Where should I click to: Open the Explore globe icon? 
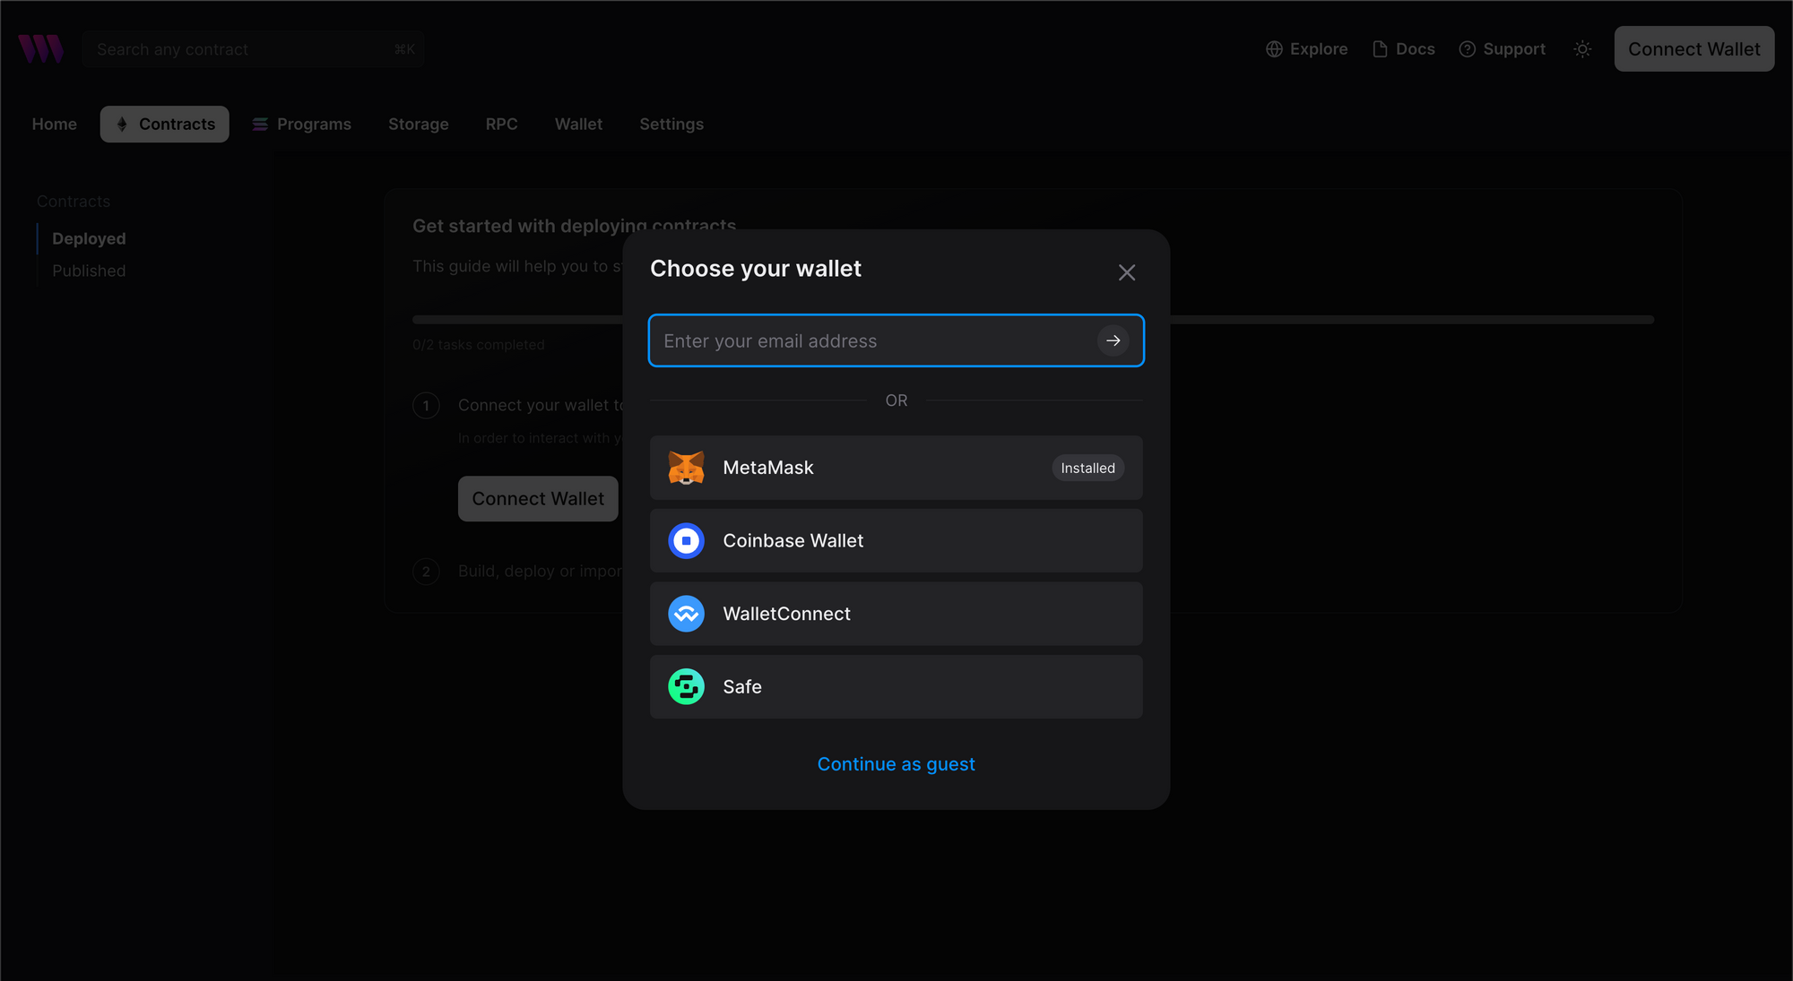(x=1274, y=49)
